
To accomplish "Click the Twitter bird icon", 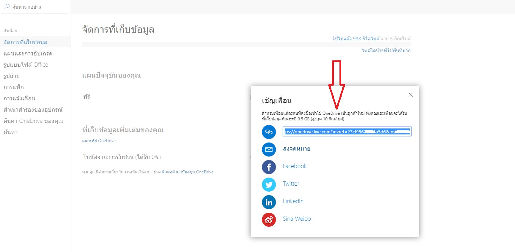I will (269, 184).
